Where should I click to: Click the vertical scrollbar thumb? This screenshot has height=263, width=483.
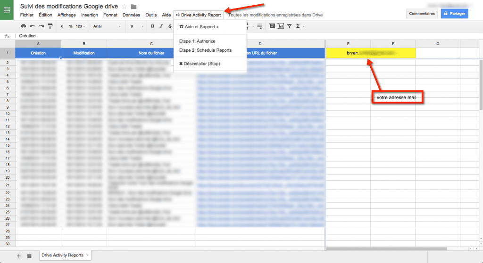point(481,85)
